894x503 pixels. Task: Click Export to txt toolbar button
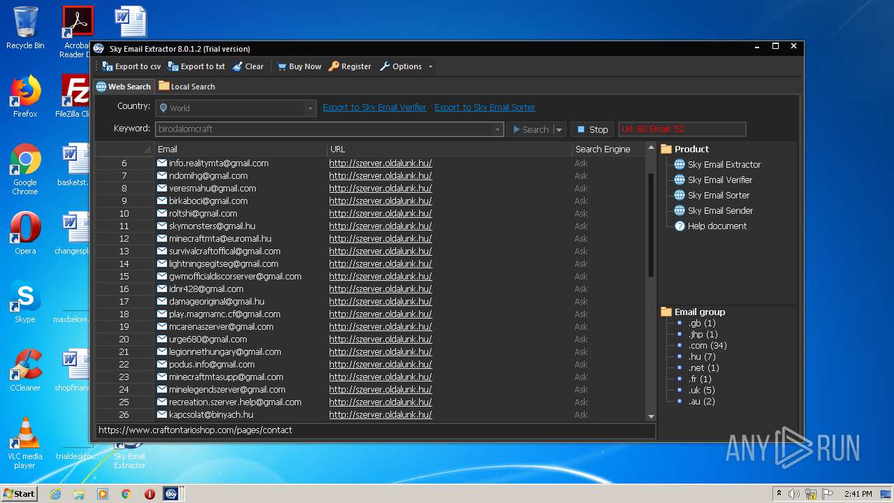tap(196, 66)
